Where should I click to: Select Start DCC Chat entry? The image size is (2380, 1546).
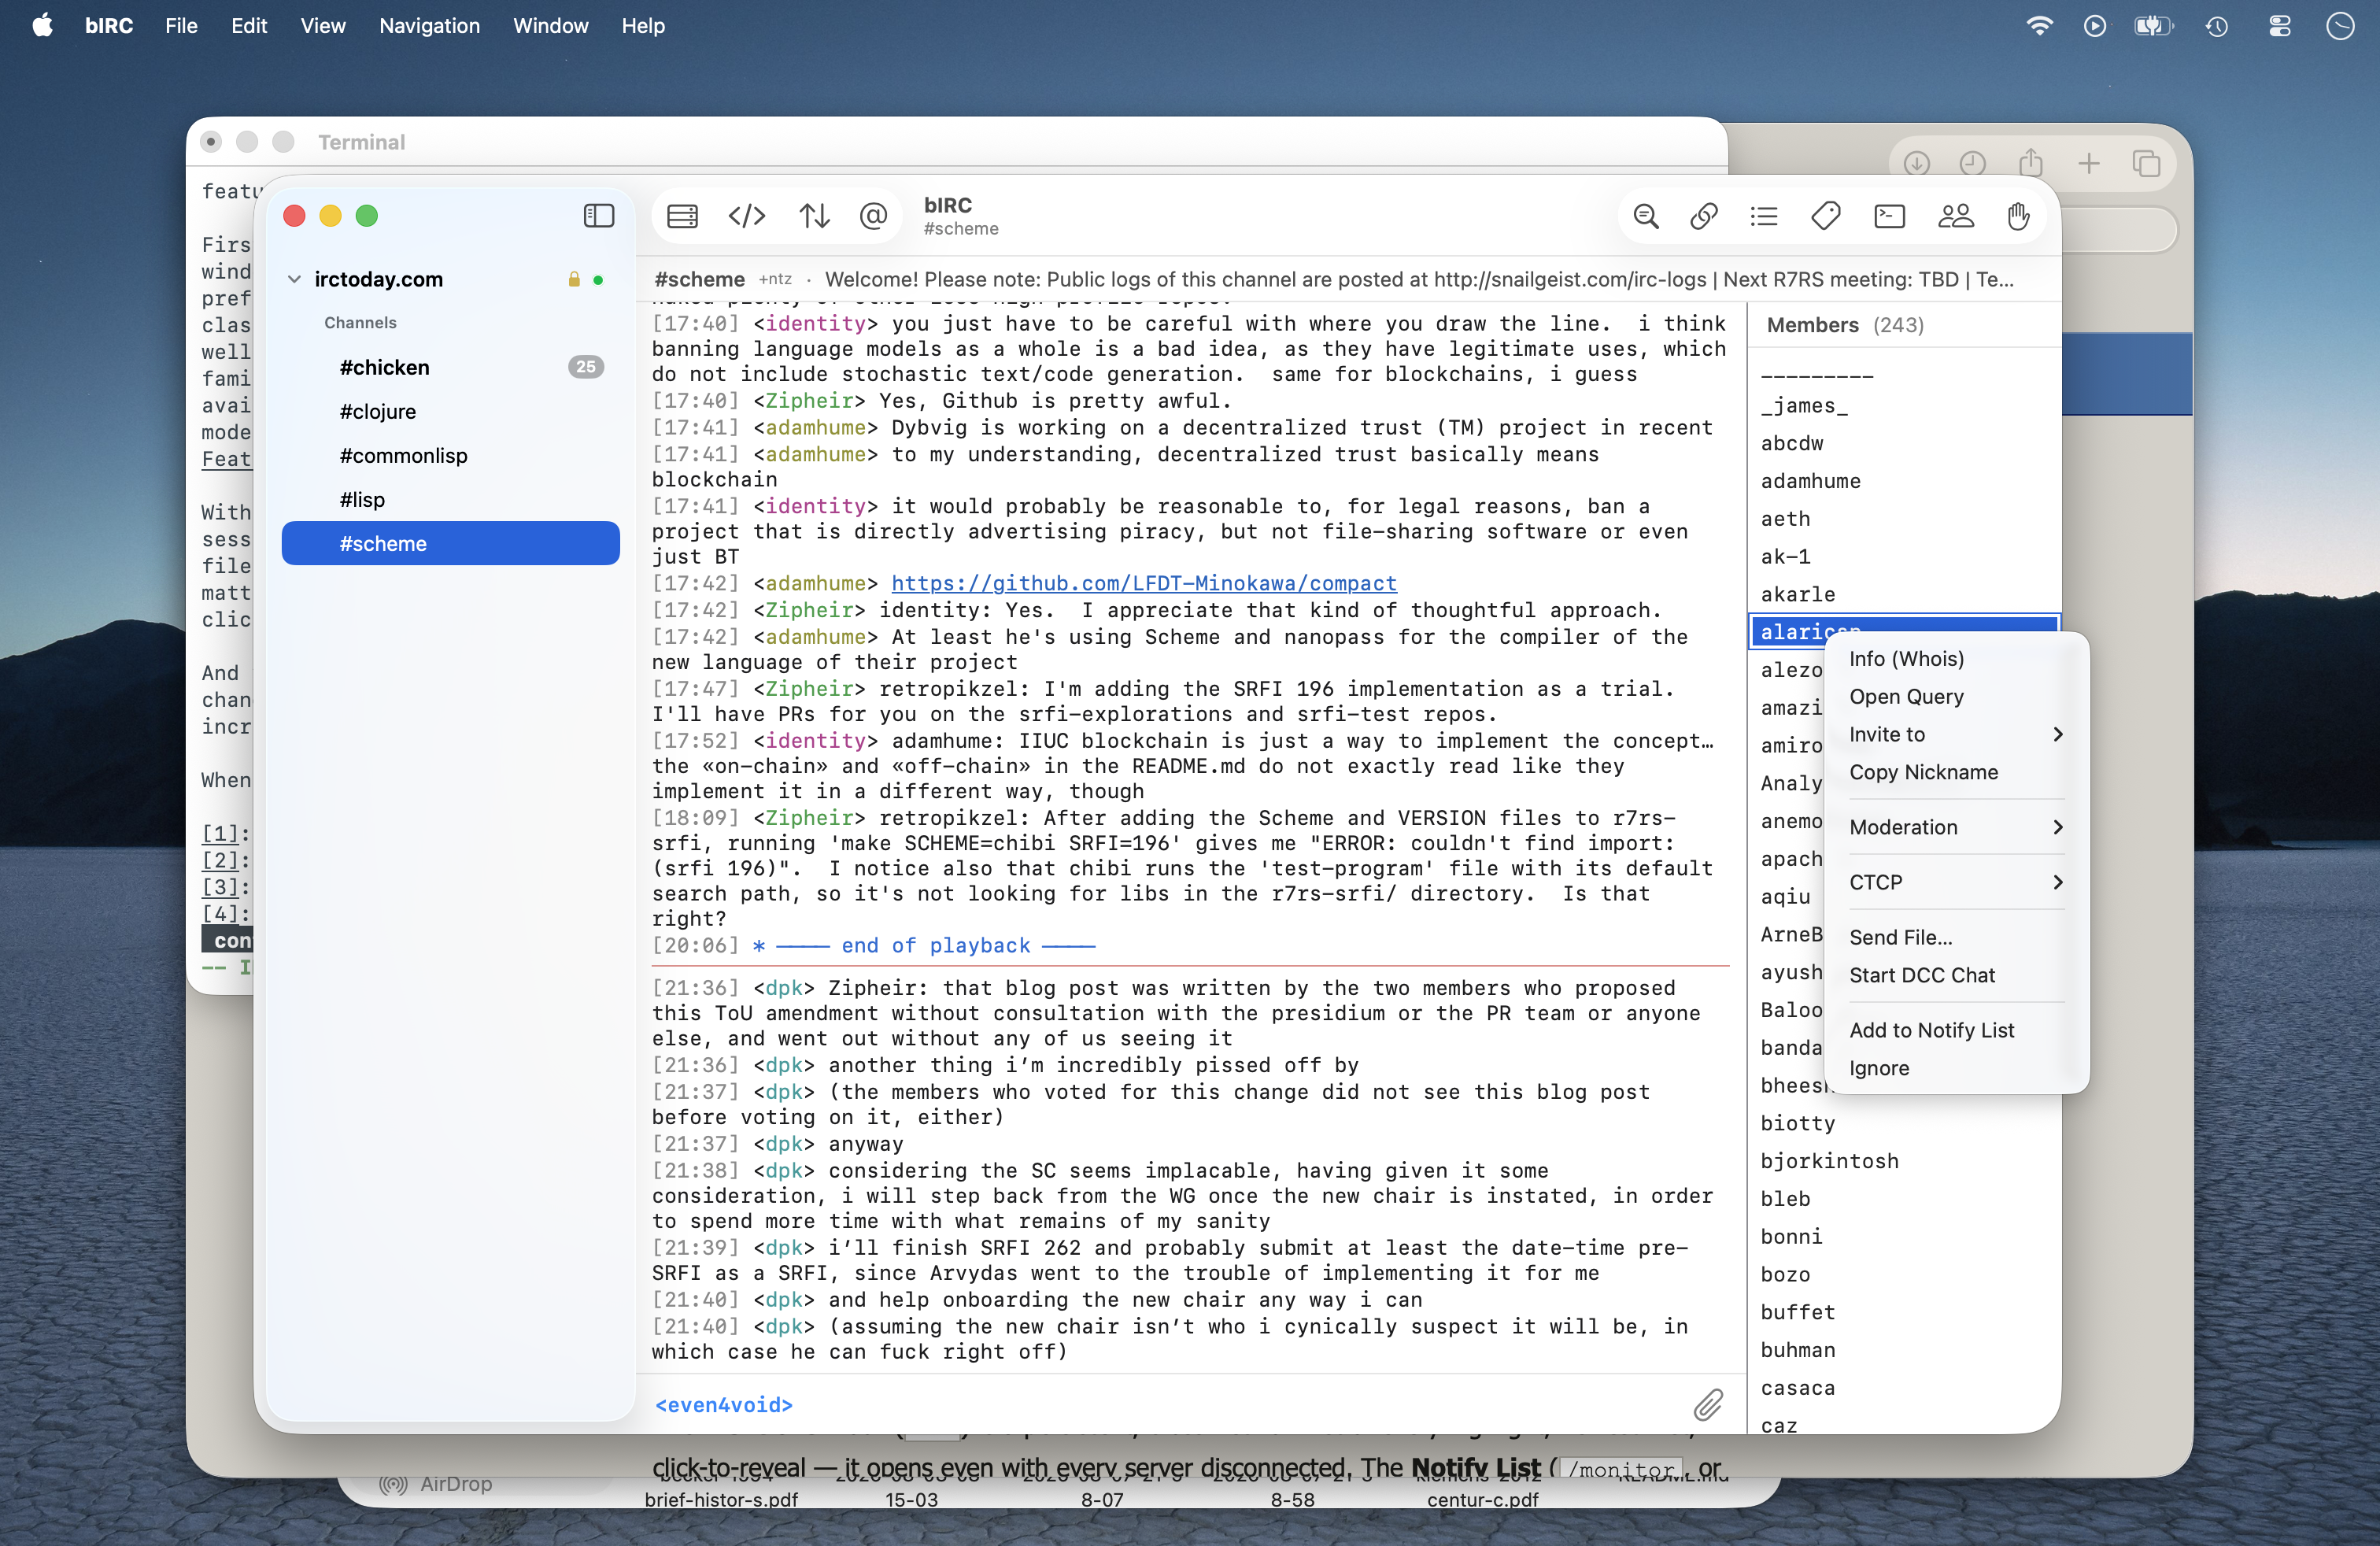[x=1956, y=975]
